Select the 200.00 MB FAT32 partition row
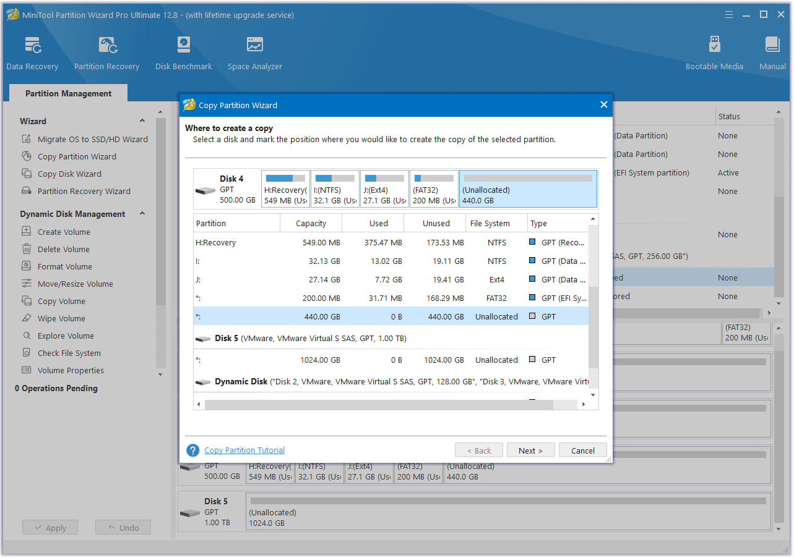794x558 pixels. pos(391,298)
